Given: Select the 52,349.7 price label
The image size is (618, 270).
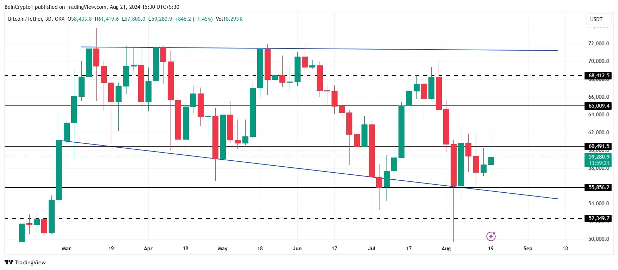Looking at the screenshot, I should [598, 218].
